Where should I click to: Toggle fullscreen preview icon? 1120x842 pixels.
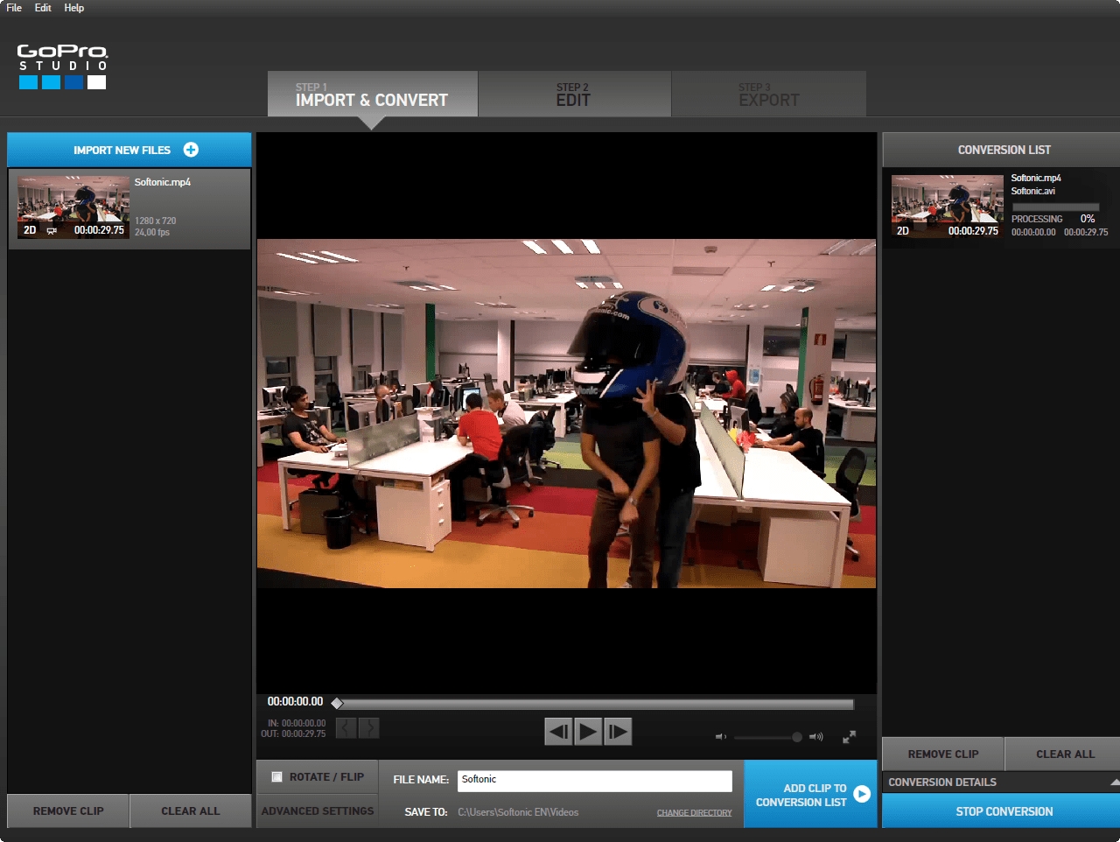point(849,737)
